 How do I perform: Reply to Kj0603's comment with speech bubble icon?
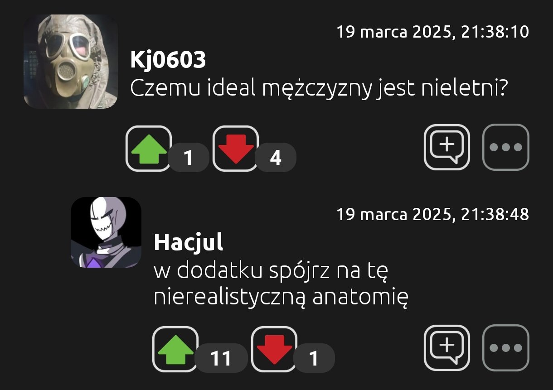[x=447, y=147]
